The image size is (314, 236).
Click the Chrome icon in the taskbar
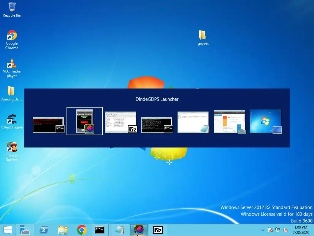[82, 230]
